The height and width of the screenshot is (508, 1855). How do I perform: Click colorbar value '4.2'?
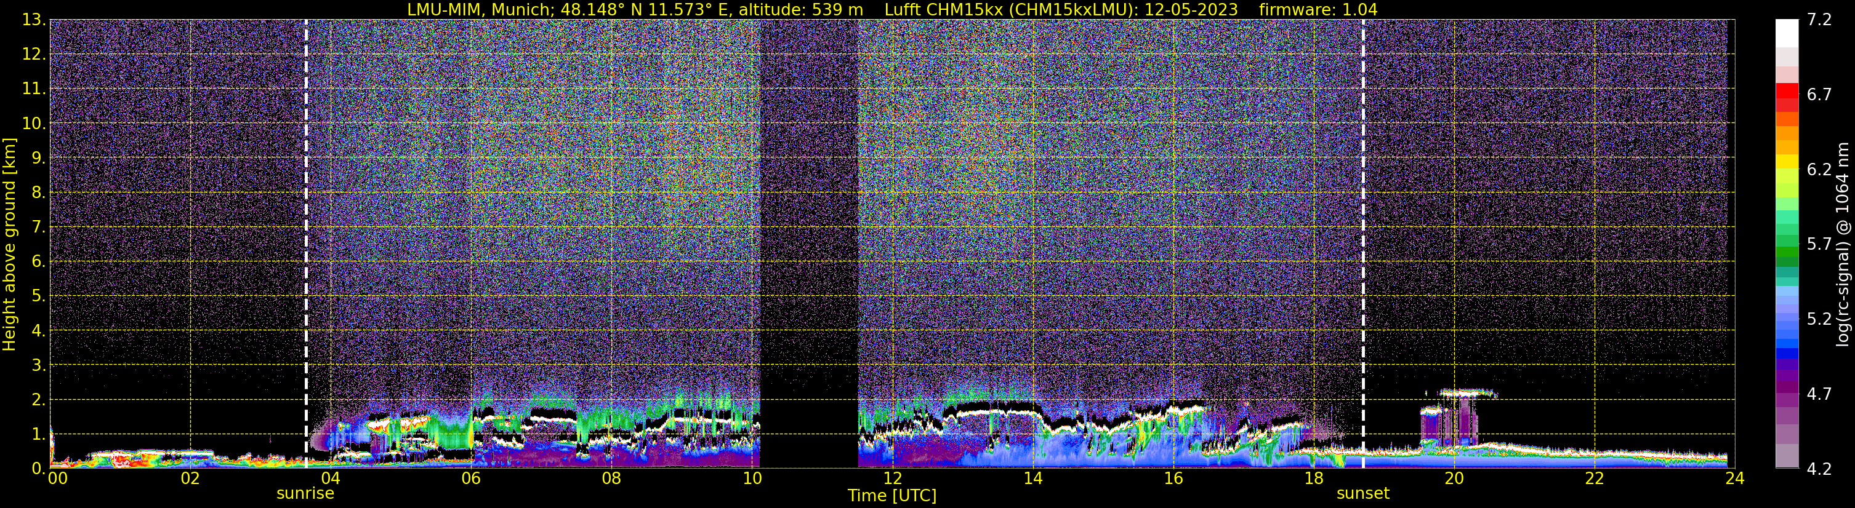point(1819,469)
